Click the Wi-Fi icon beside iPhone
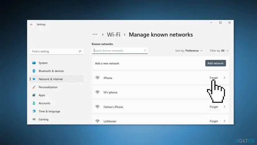 97,78
